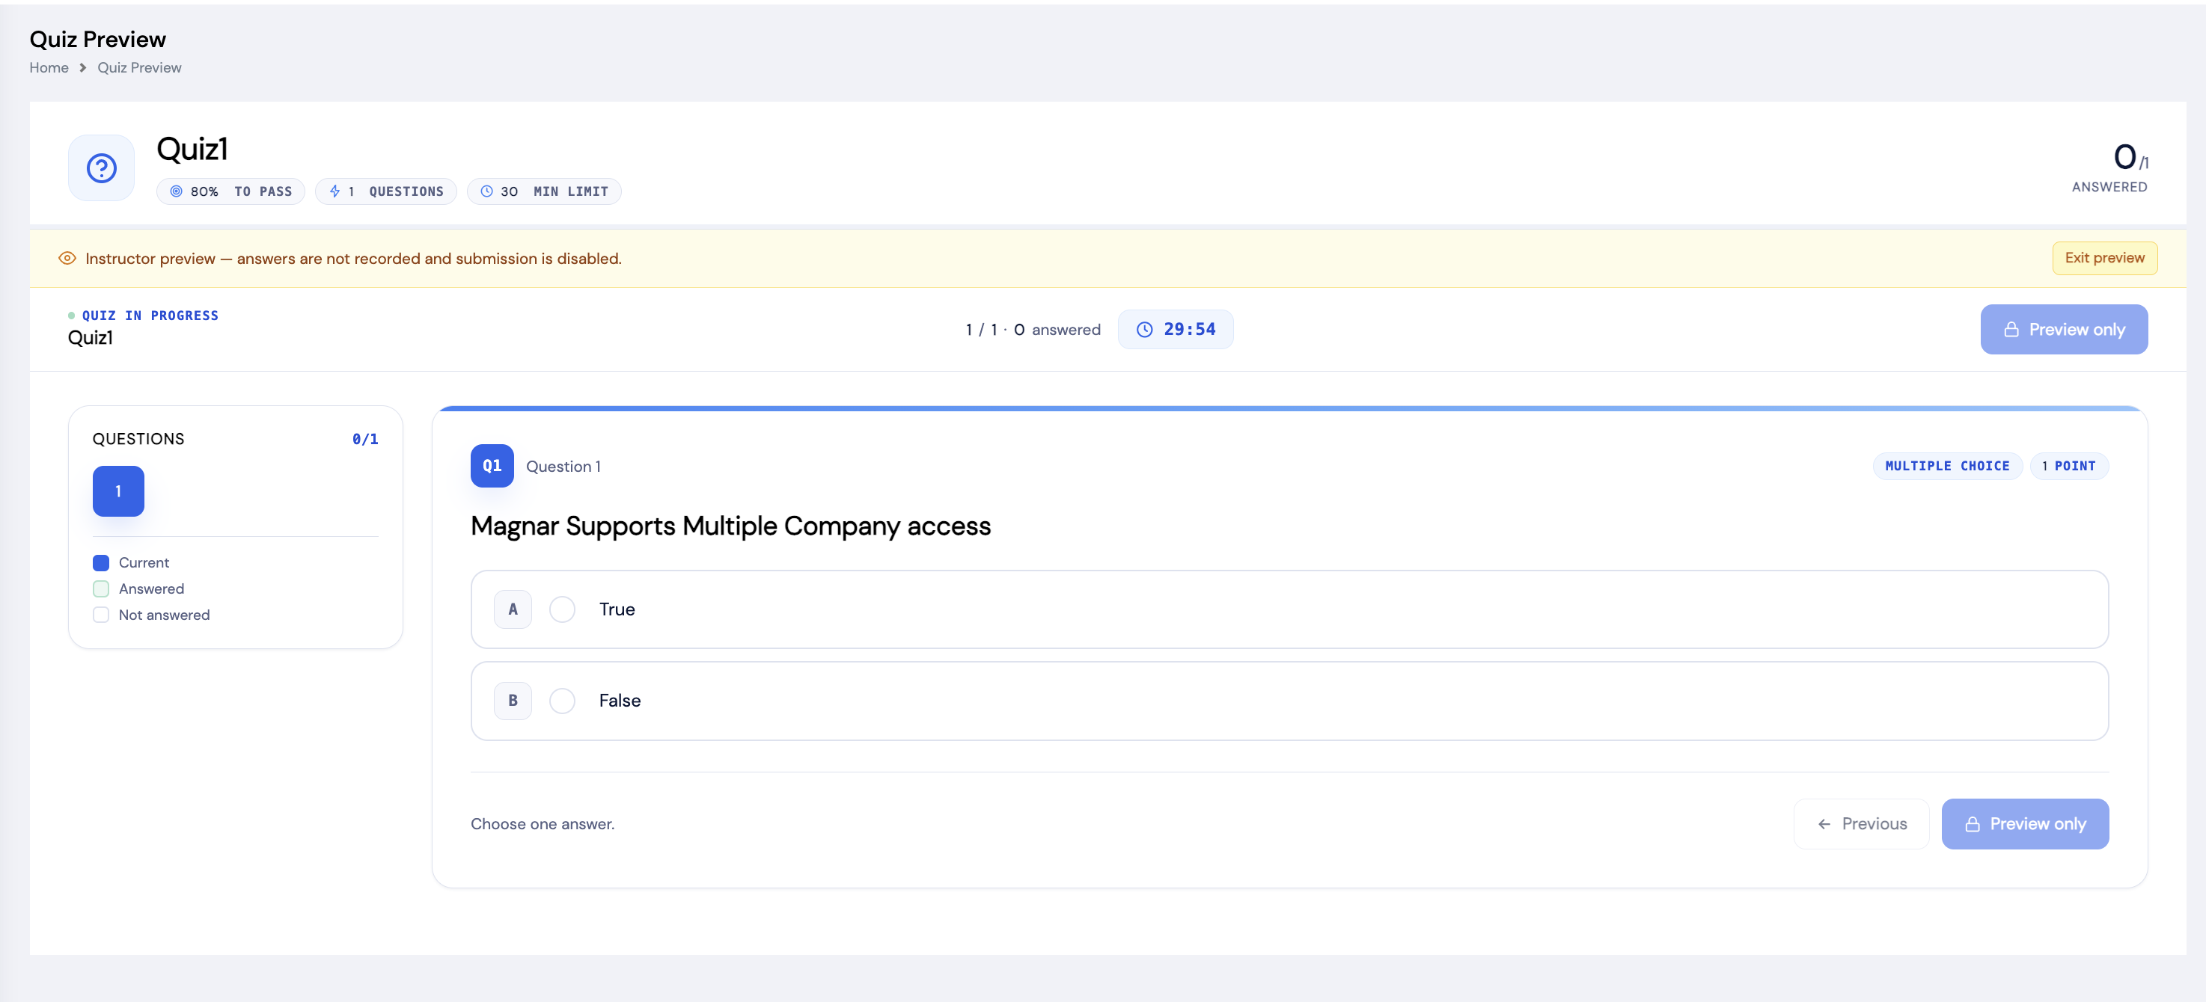This screenshot has width=2206, height=1002.
Task: Select the False radio button
Action: (x=562, y=701)
